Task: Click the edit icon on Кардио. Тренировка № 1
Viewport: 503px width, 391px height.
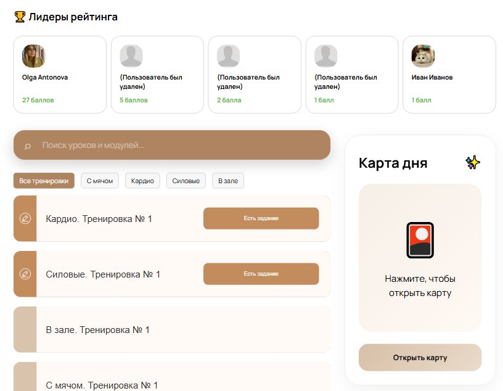Action: click(25, 218)
